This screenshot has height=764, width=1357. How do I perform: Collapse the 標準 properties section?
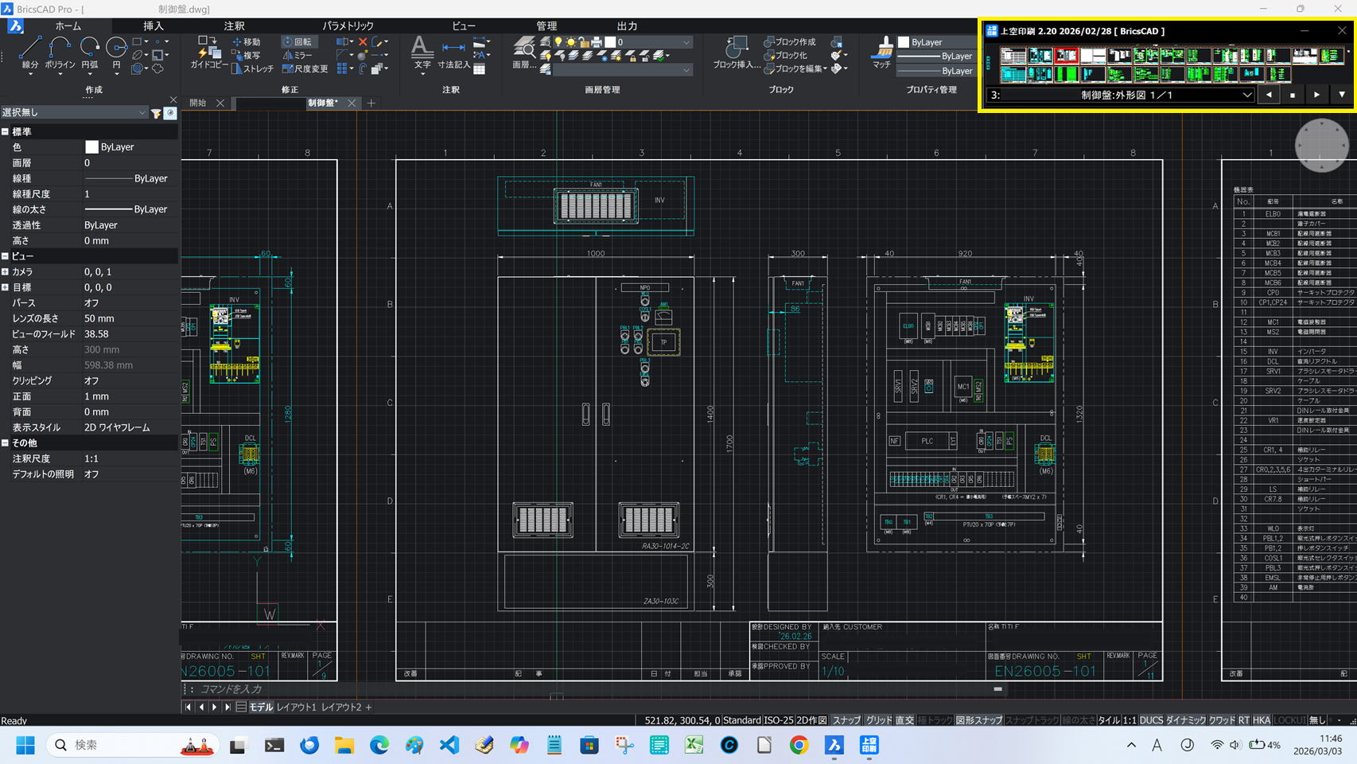tap(6, 132)
